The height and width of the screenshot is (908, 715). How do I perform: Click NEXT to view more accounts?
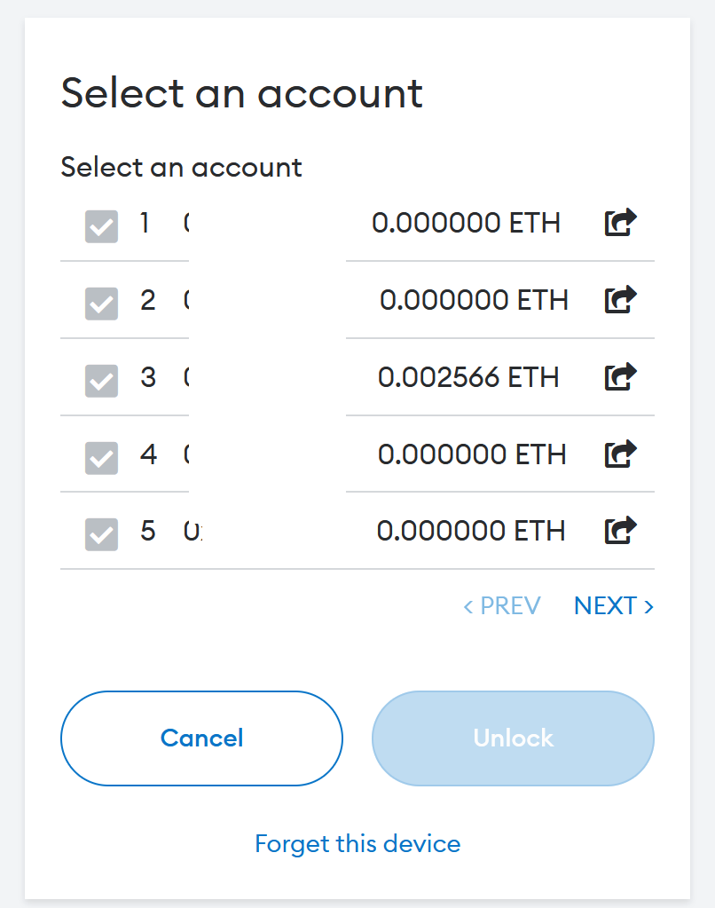coord(613,605)
